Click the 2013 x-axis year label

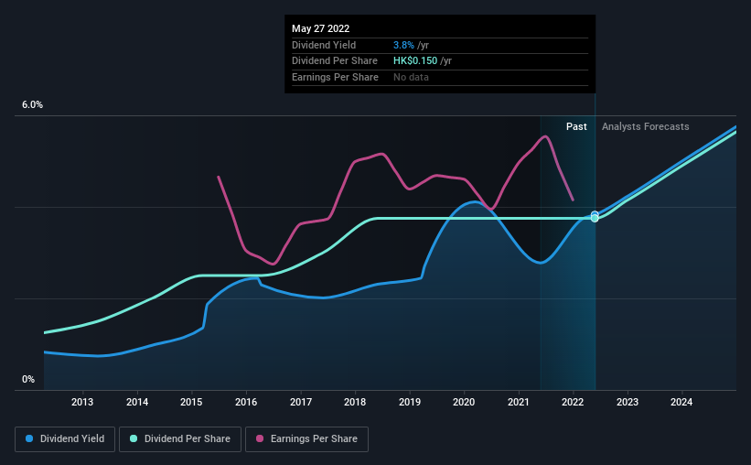click(x=82, y=402)
